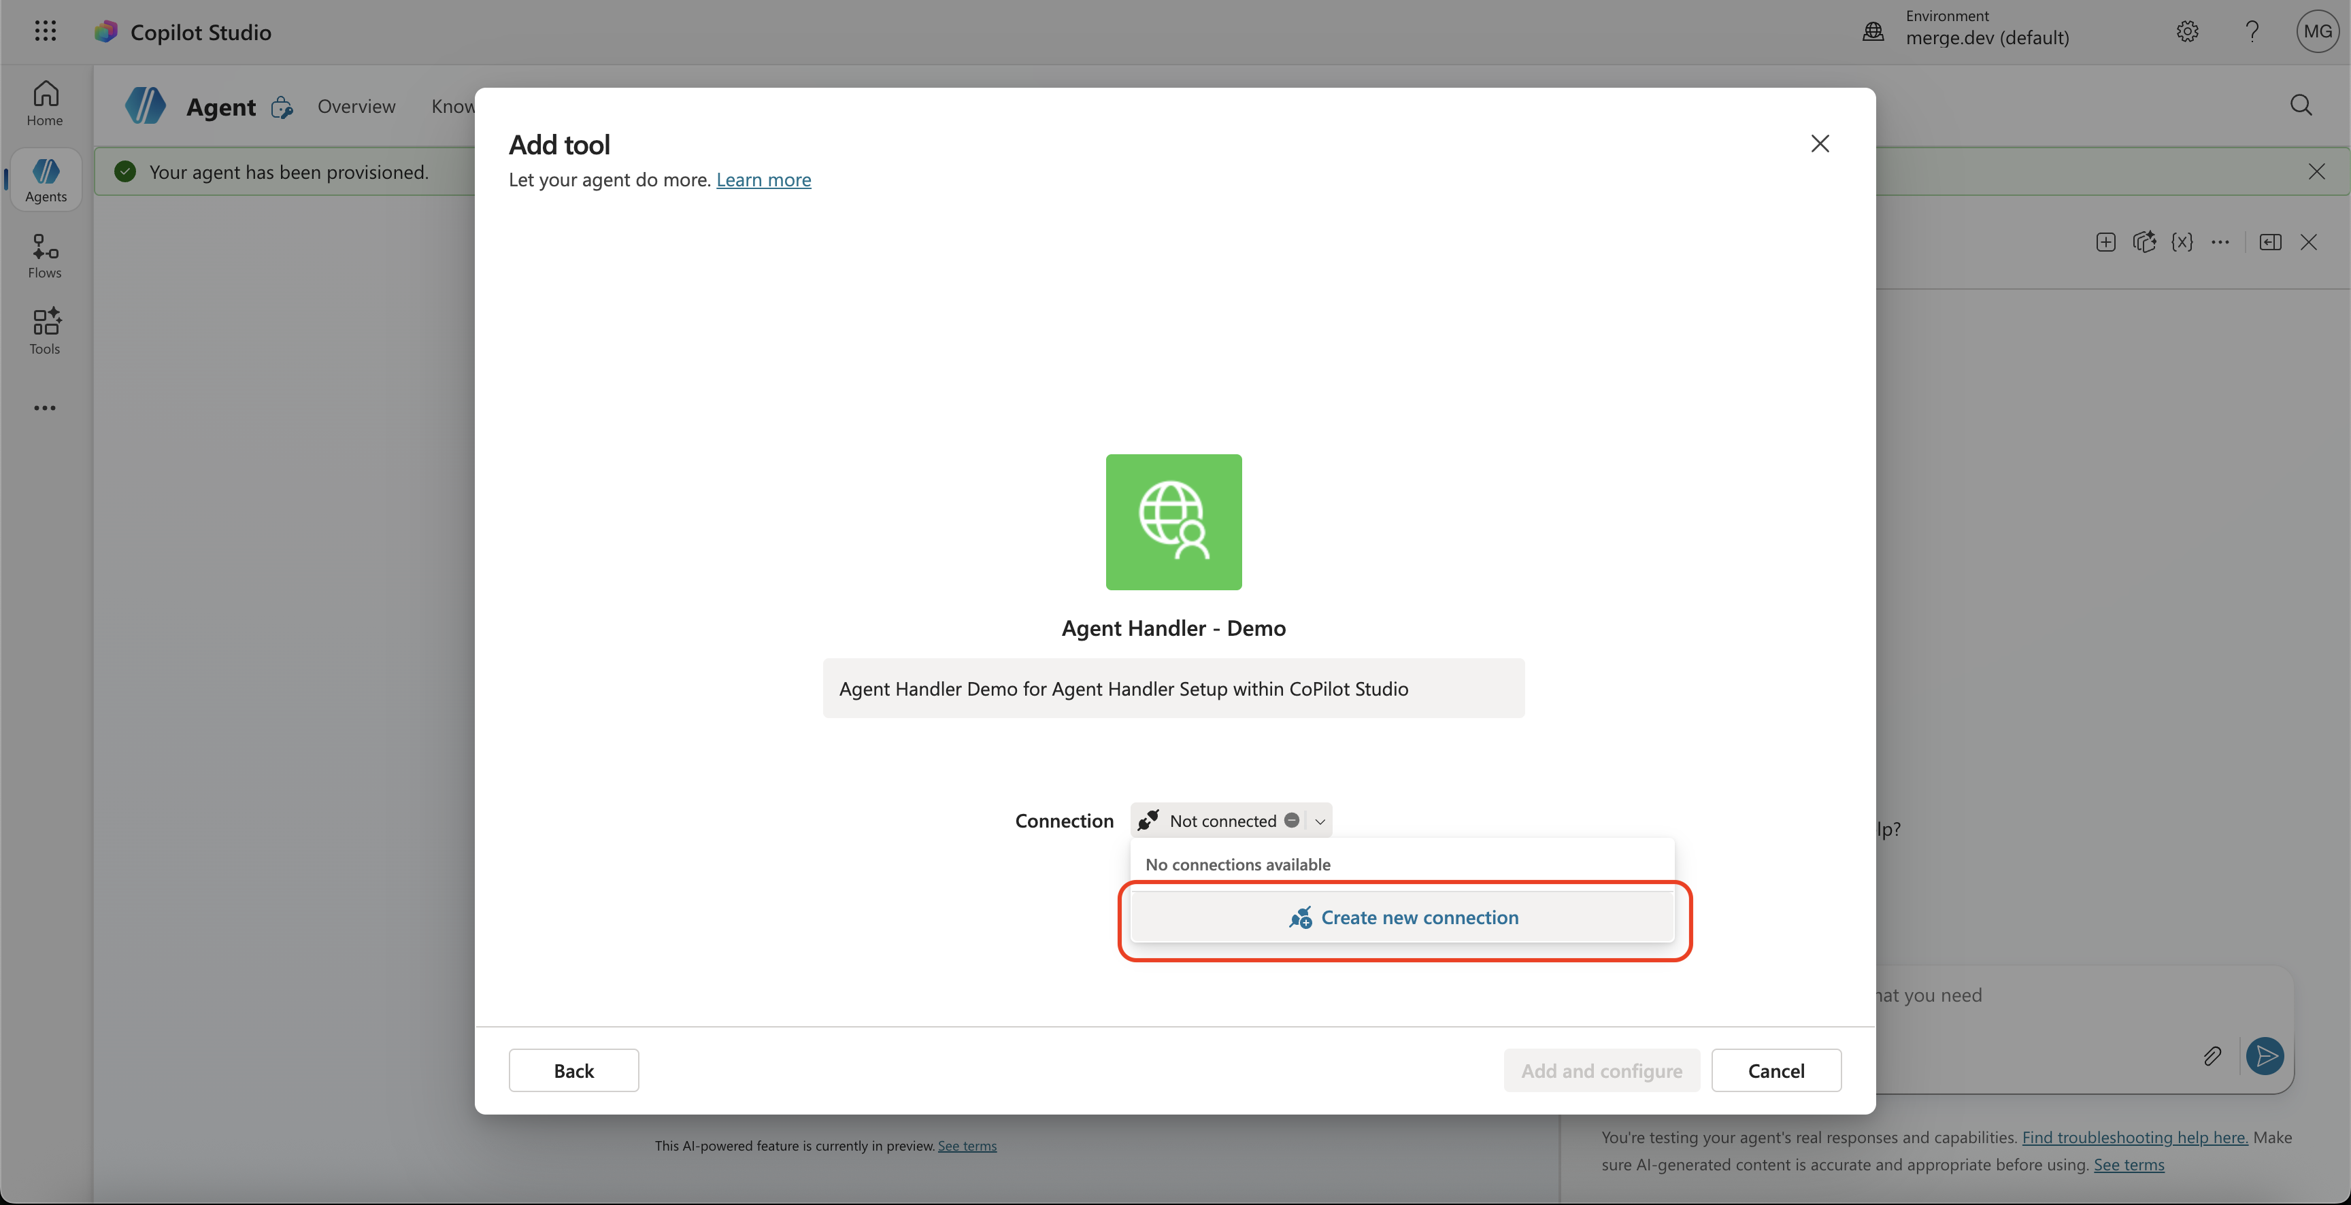
Task: Open the activity map icon
Action: pyautogui.click(x=2144, y=241)
